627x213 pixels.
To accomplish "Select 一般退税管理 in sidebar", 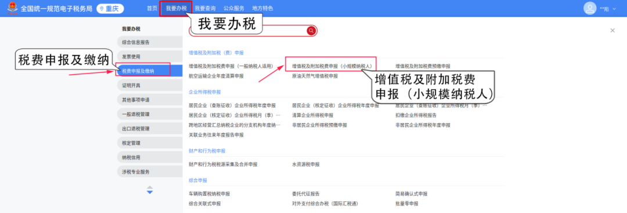I will [150, 114].
